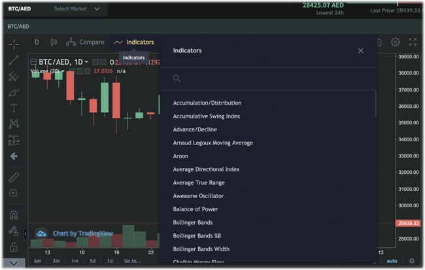Select Bollinger Bands from list
This screenshot has width=425, height=270.
193,222
